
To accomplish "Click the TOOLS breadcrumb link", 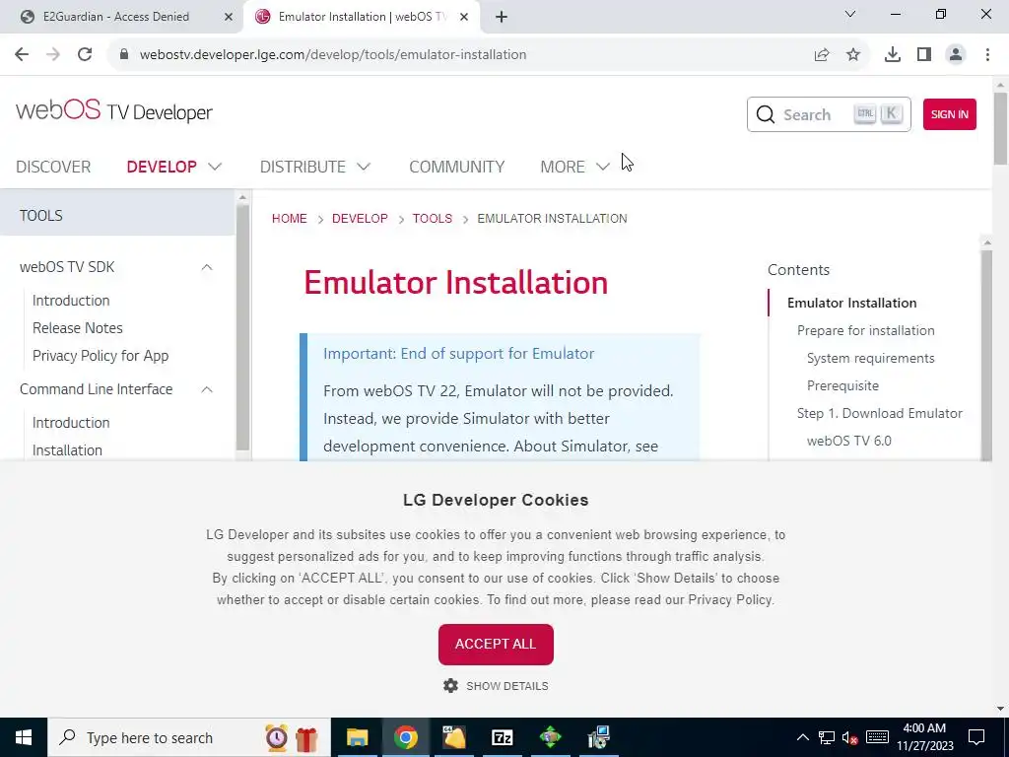I will tap(433, 218).
